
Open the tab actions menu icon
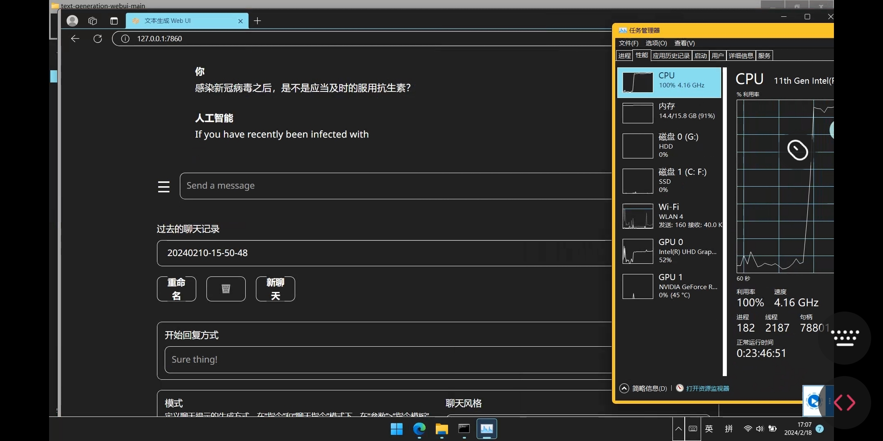tap(114, 21)
